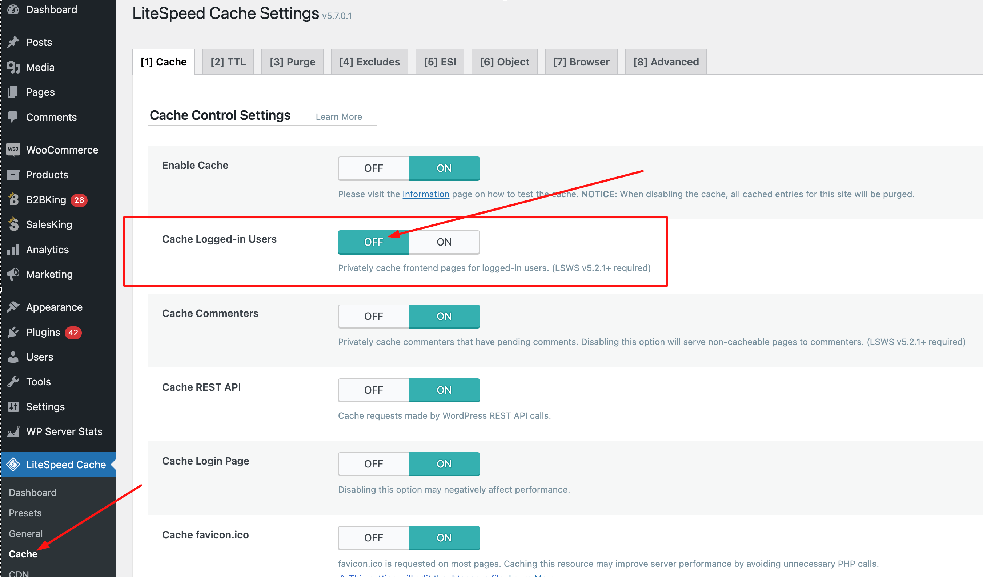Open the [8] Advanced tab

[x=666, y=62]
